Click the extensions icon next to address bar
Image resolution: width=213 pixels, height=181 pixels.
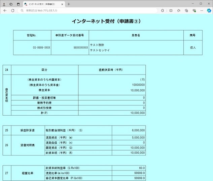click(x=163, y=10)
